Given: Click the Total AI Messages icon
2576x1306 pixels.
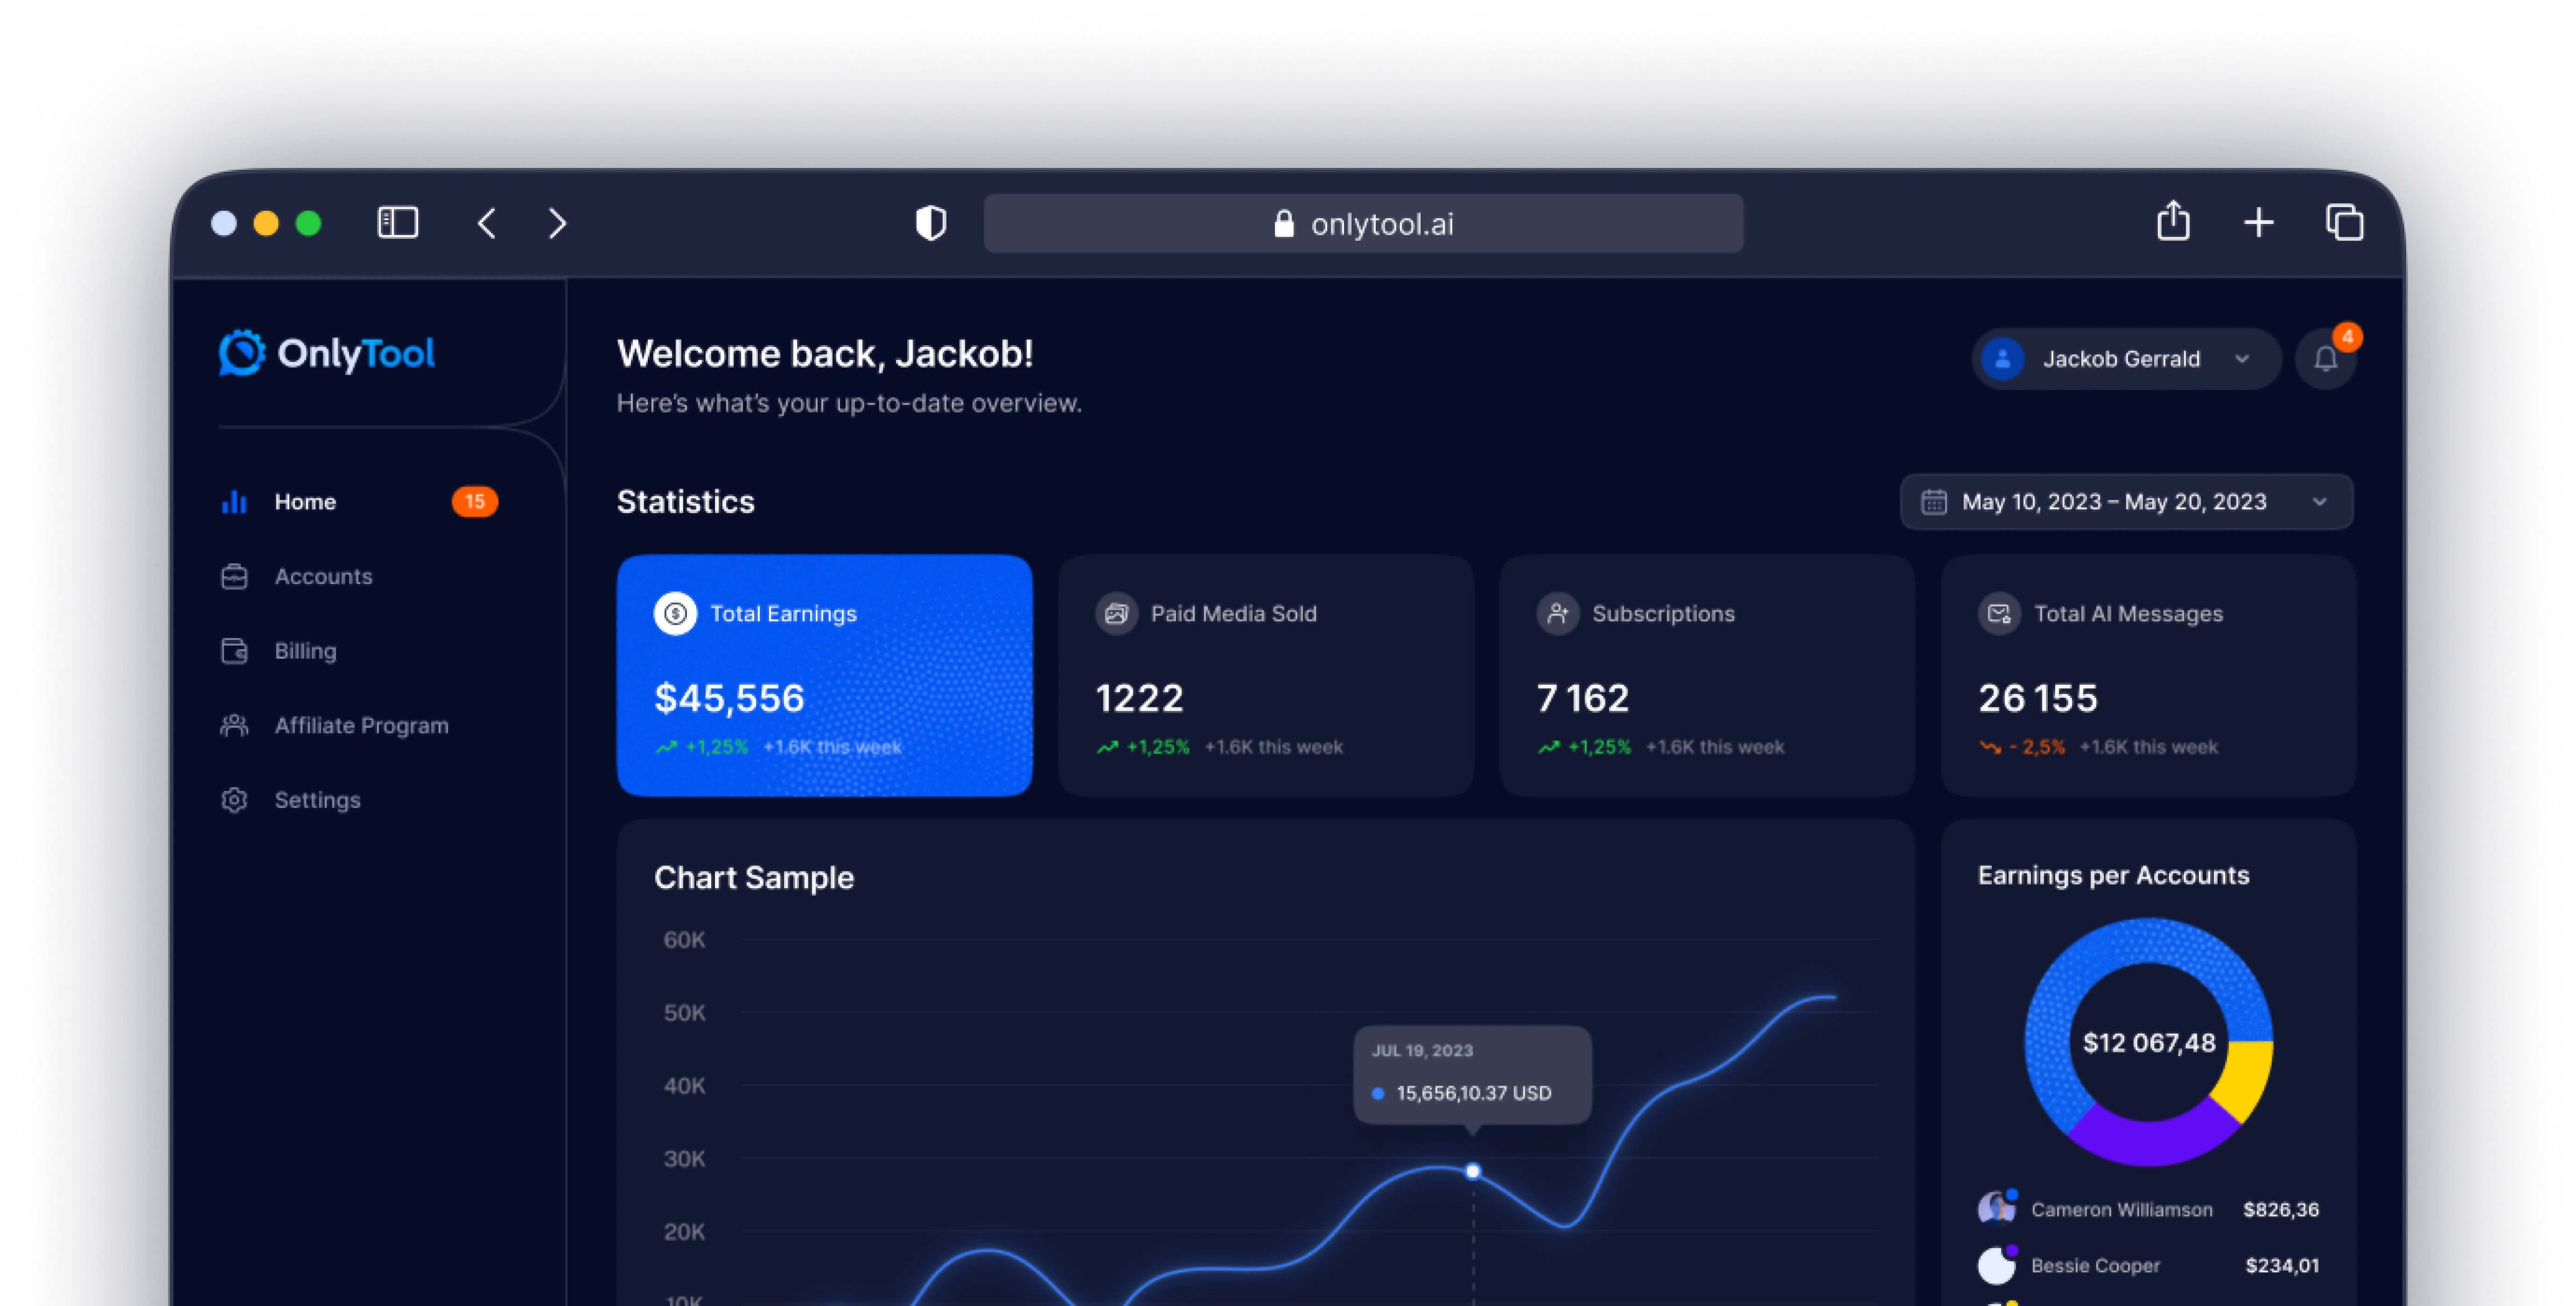Looking at the screenshot, I should (x=1999, y=613).
